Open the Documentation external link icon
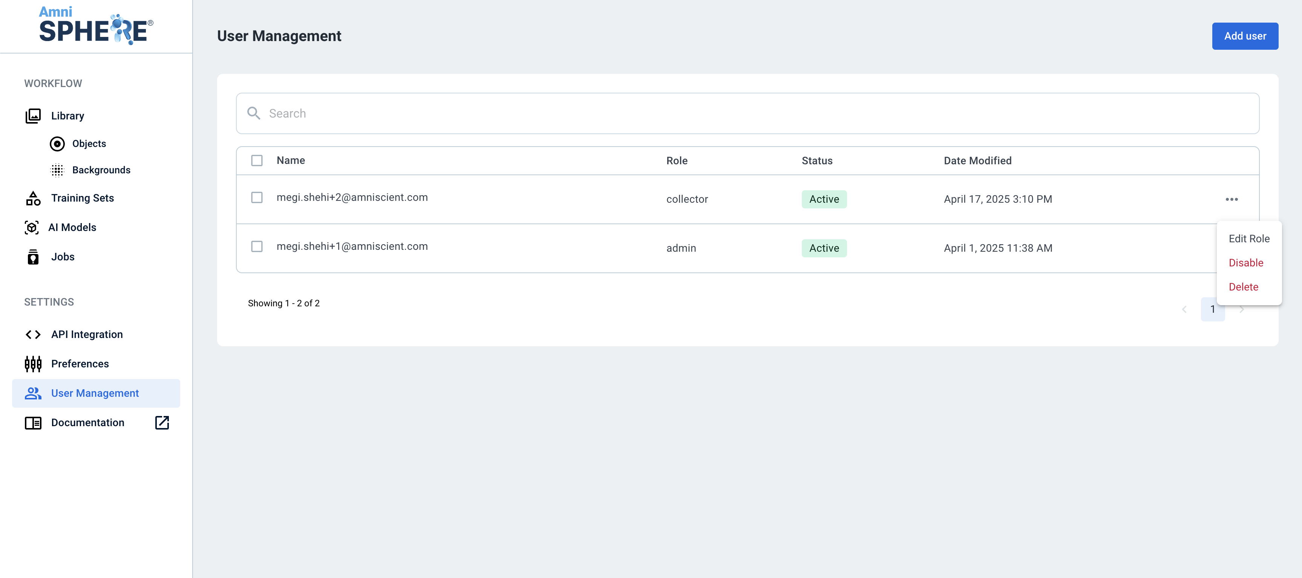The height and width of the screenshot is (578, 1302). 162,422
